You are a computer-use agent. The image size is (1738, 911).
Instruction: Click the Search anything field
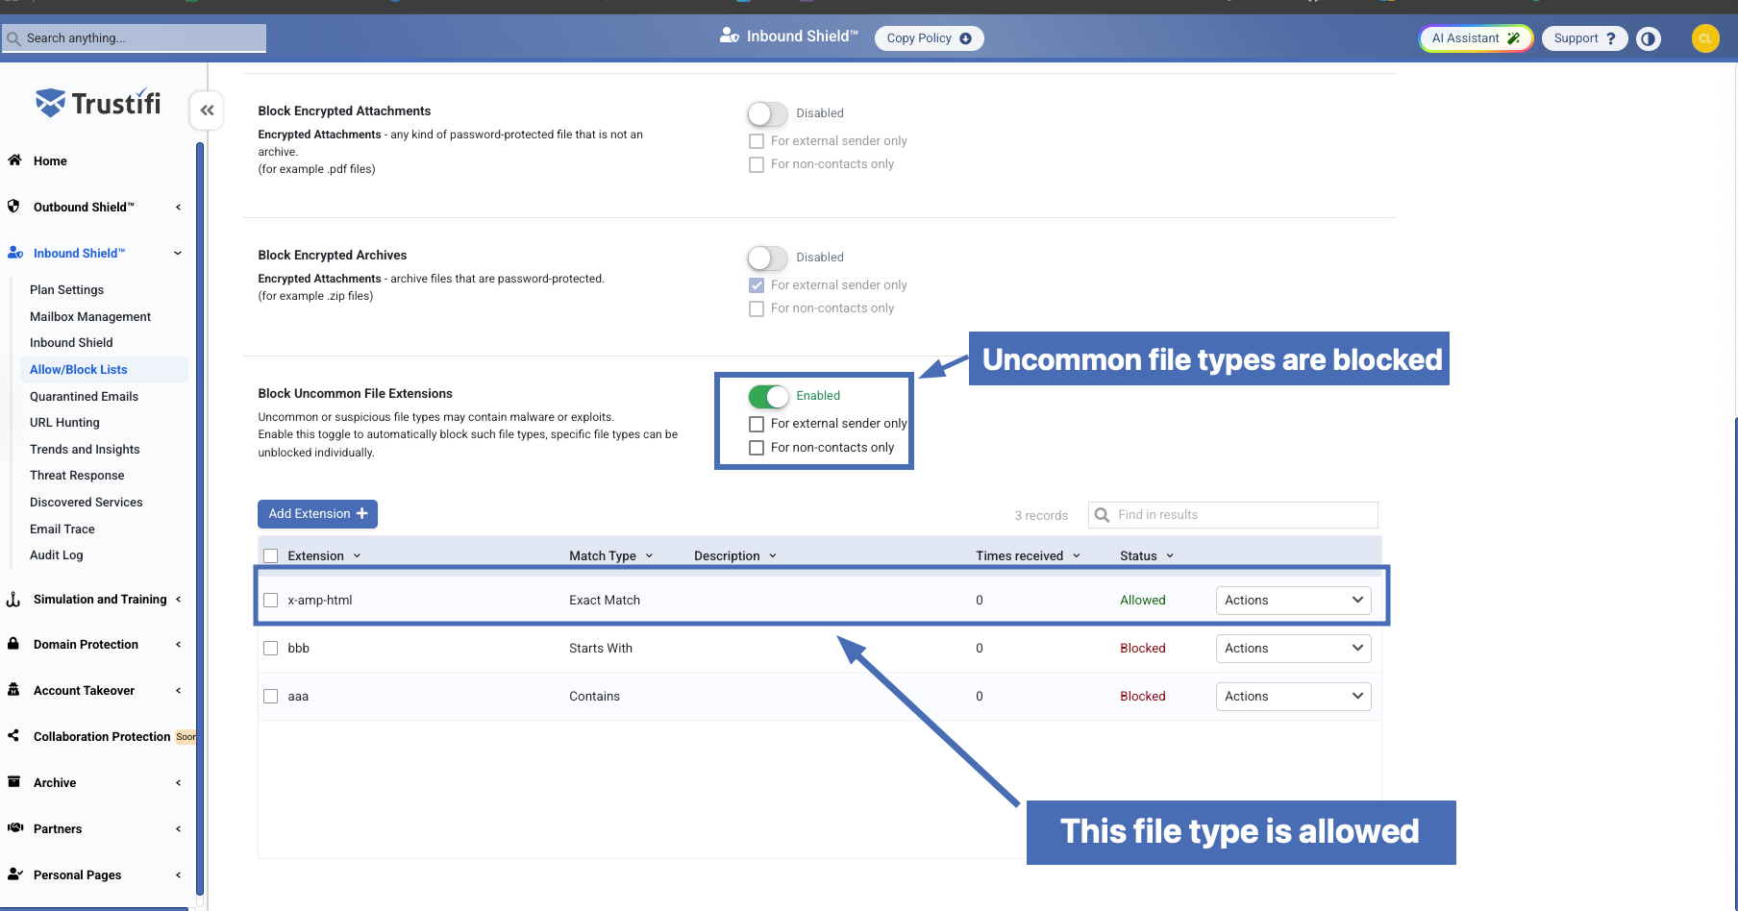click(x=135, y=38)
